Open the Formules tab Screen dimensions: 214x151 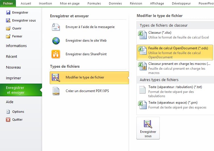94,3
